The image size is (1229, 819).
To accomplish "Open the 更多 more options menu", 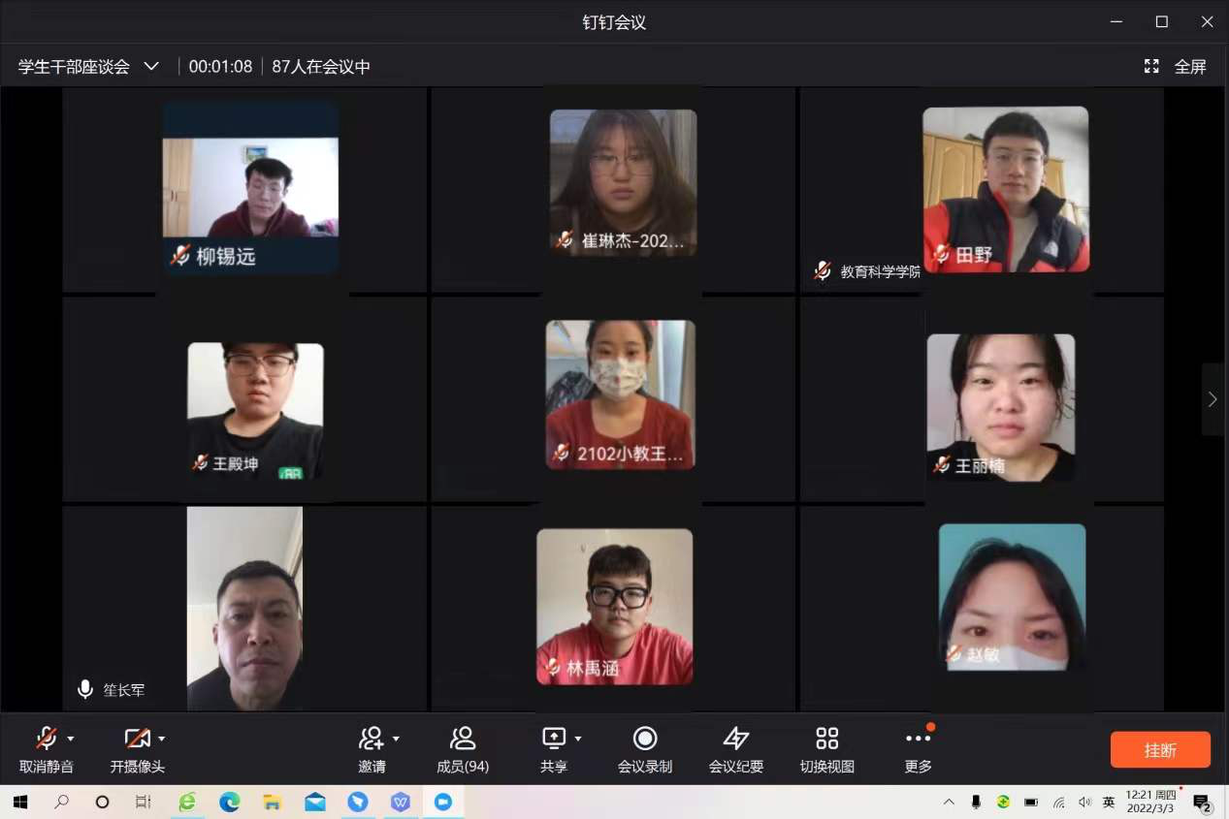I will tap(919, 748).
